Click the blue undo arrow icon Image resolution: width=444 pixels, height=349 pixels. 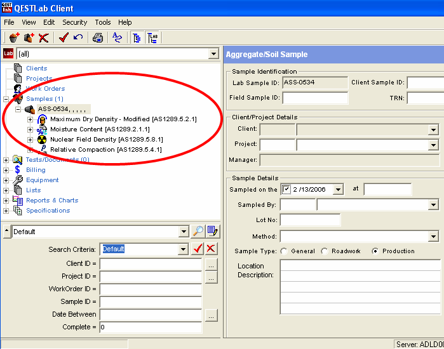click(78, 38)
